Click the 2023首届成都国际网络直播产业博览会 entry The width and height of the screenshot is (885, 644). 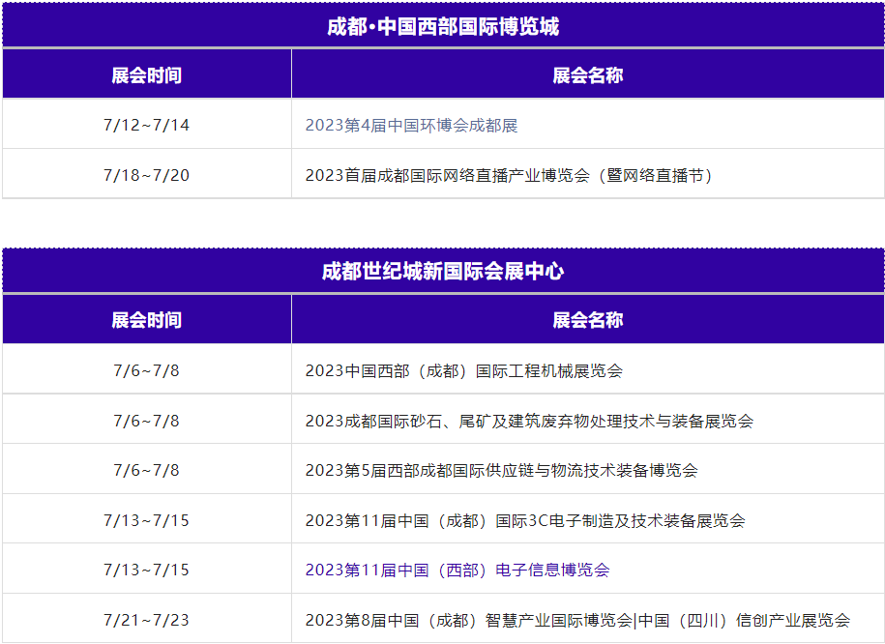coord(509,175)
